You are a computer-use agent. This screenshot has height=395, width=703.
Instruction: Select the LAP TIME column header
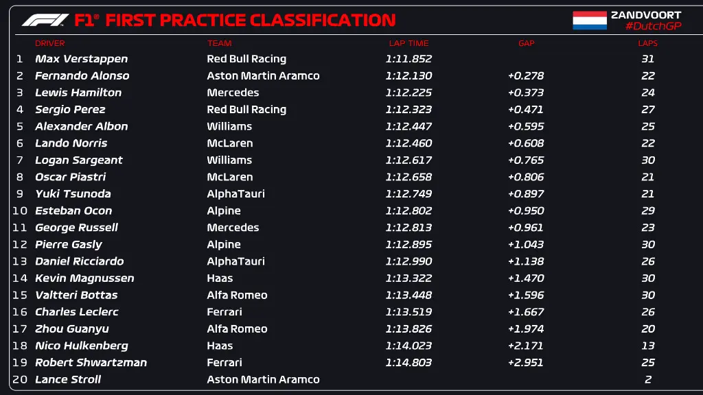[408, 43]
